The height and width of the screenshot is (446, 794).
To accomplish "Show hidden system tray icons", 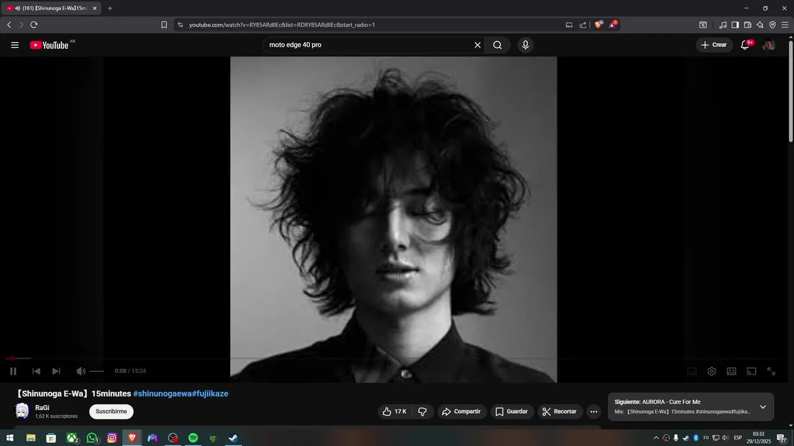I will point(656,438).
